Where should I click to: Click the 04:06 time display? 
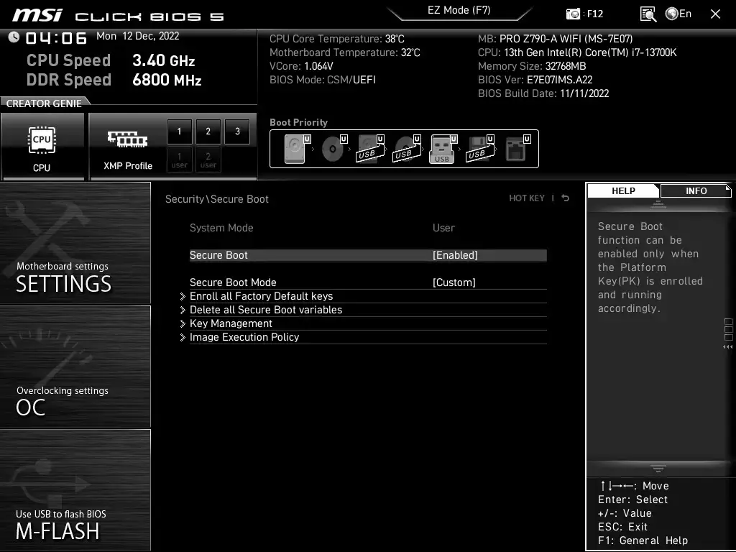tap(56, 38)
